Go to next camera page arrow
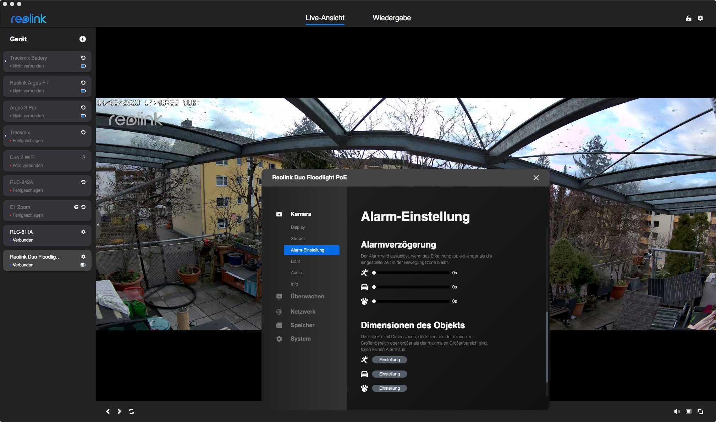The height and width of the screenshot is (422, 716). pos(120,411)
